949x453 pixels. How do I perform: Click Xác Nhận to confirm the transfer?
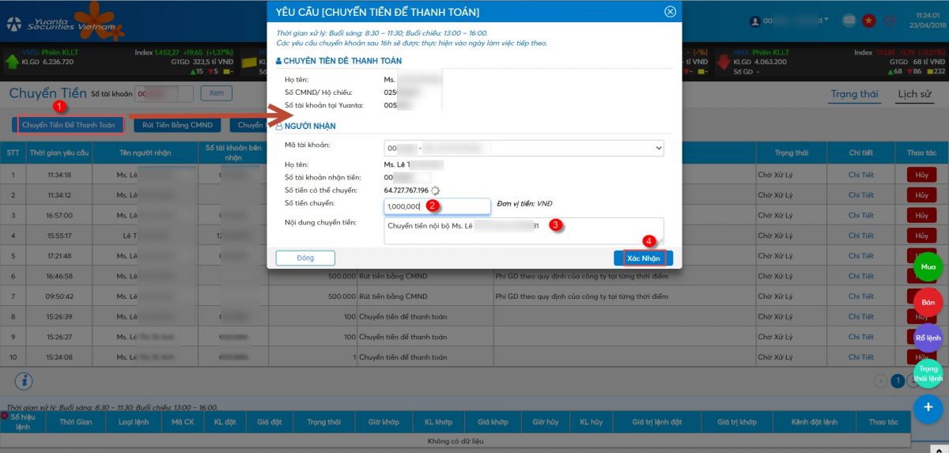(643, 258)
